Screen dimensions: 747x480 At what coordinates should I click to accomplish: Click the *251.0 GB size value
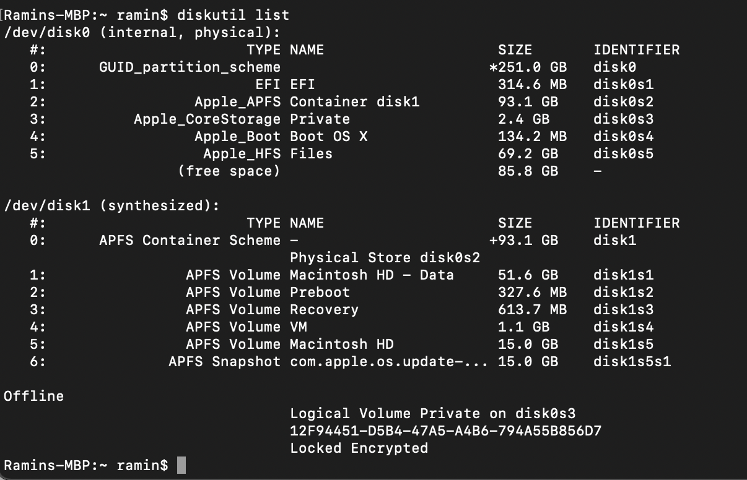527,67
